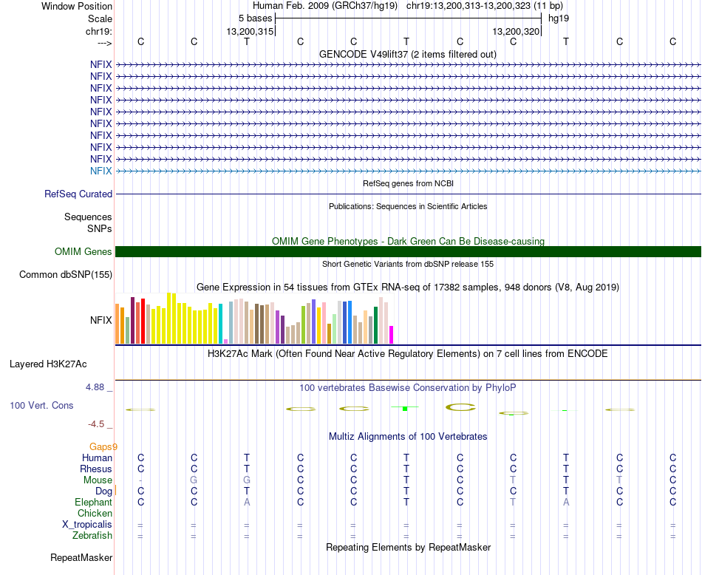Click the SNPs track label
The height and width of the screenshot is (575, 702).
[100, 228]
